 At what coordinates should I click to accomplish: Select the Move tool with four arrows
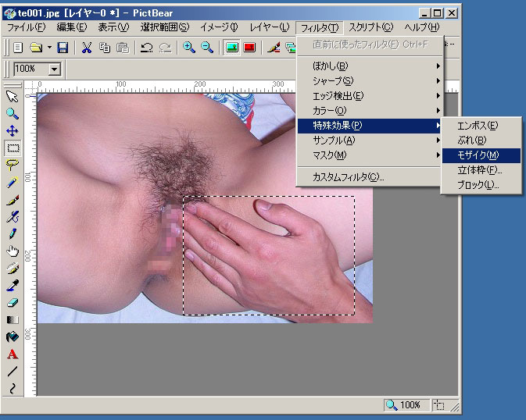pyautogui.click(x=13, y=130)
